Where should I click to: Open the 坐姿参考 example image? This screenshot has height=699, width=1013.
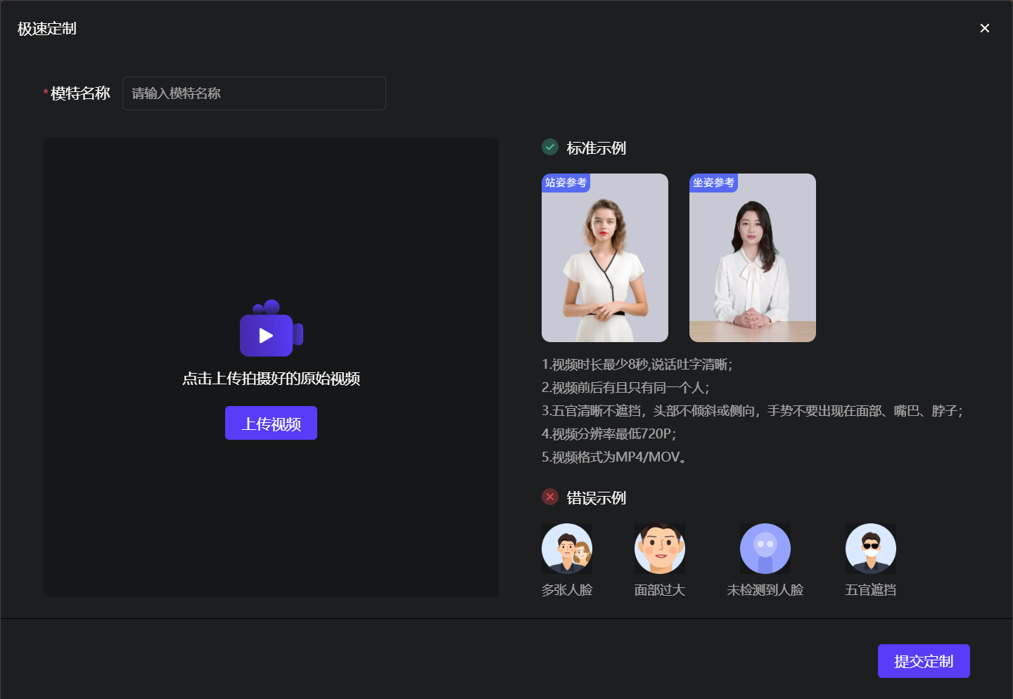tap(753, 258)
